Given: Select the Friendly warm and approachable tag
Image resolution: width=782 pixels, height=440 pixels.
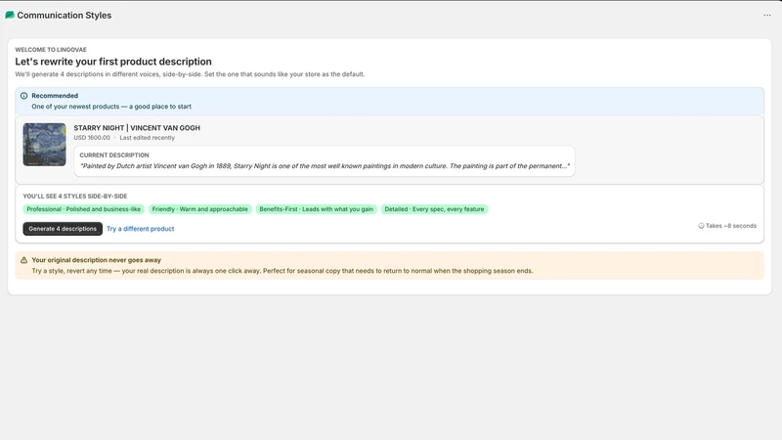Looking at the screenshot, I should click(200, 209).
